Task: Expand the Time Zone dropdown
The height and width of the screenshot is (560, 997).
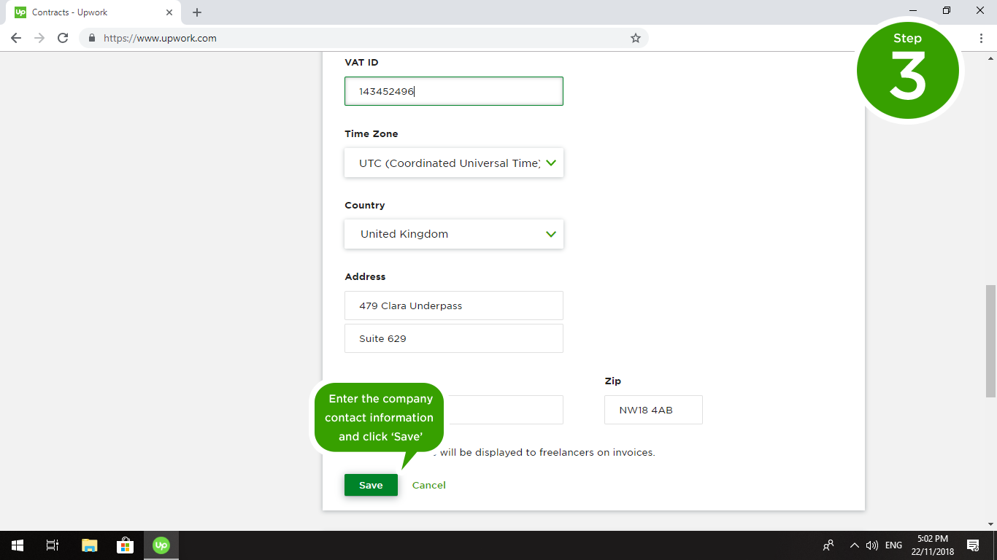Action: pyautogui.click(x=453, y=163)
